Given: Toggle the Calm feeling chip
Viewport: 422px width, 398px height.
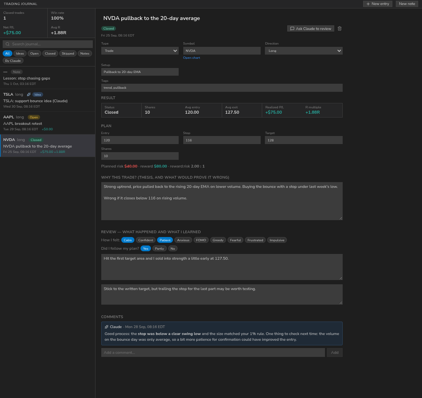Looking at the screenshot, I should tap(127, 240).
